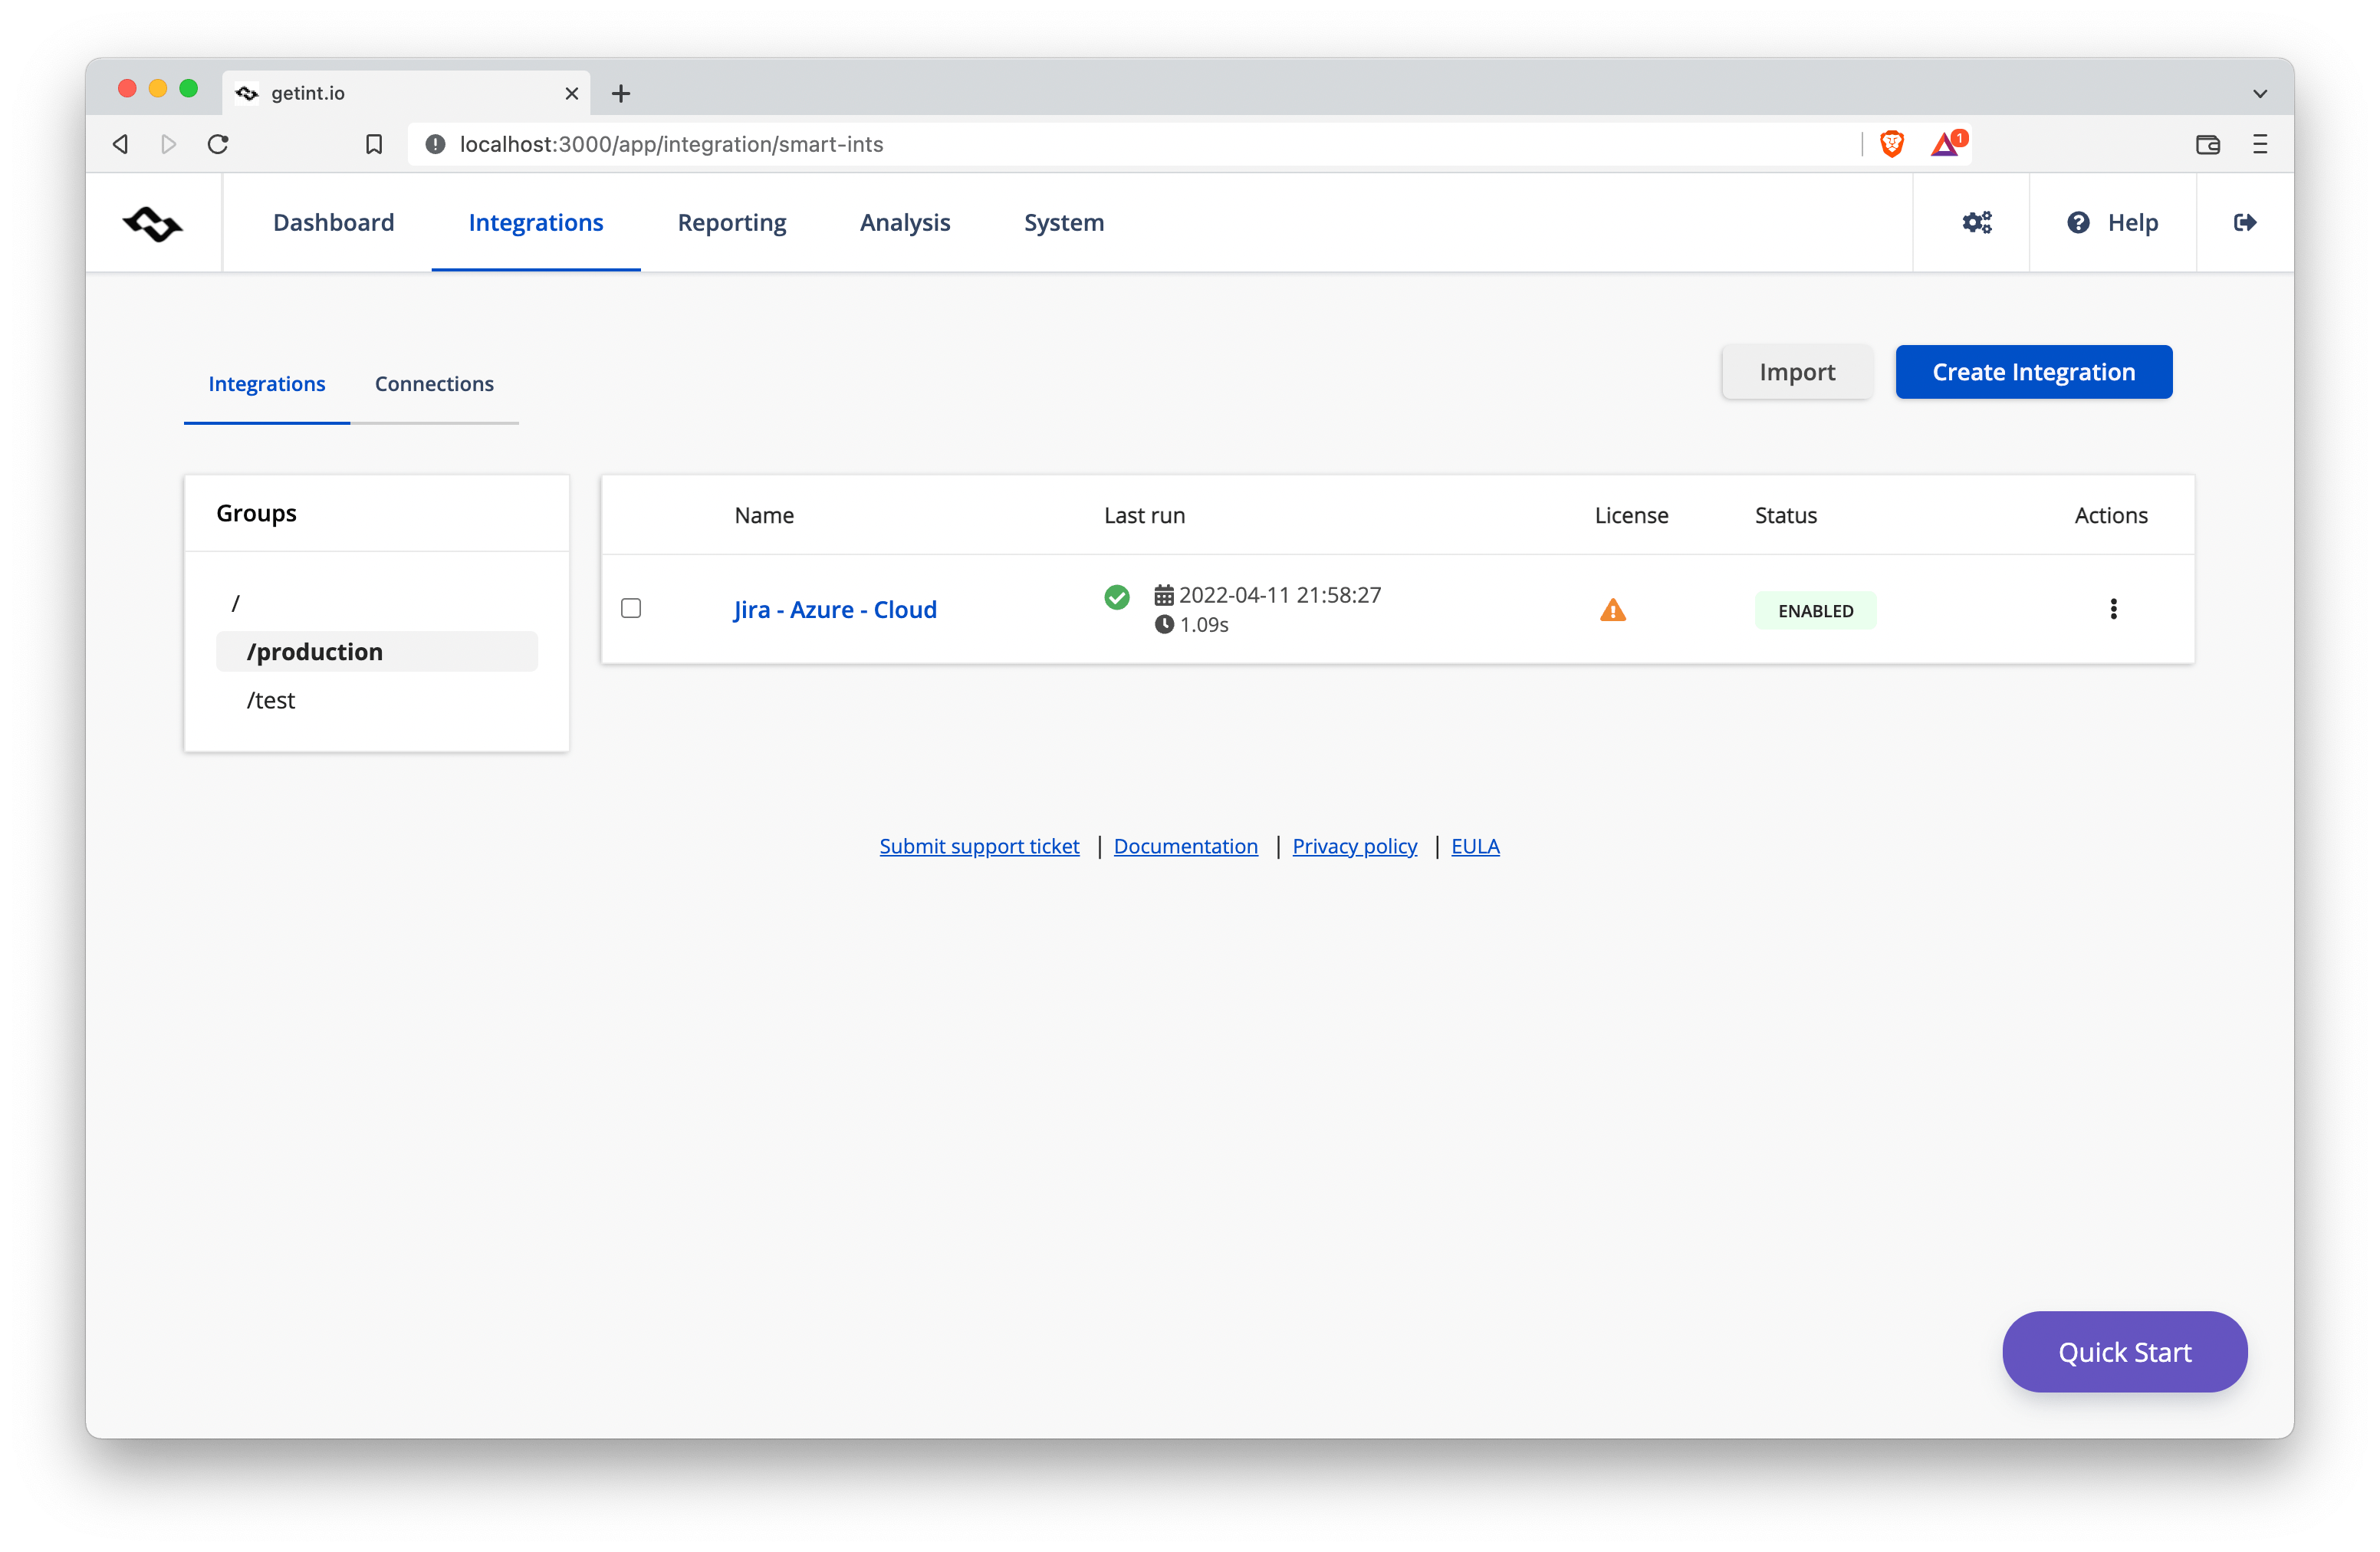Go to the Reporting section
2380x1552 pixels.
point(731,222)
